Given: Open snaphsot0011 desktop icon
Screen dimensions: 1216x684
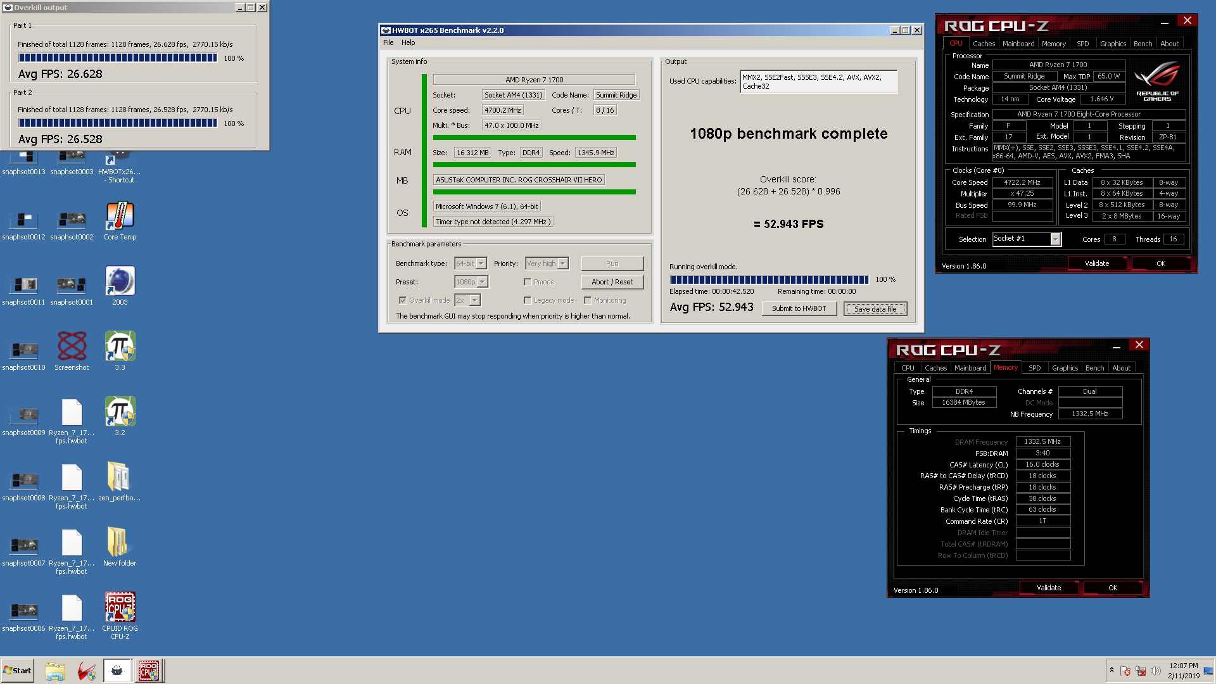Looking at the screenshot, I should click(24, 290).
